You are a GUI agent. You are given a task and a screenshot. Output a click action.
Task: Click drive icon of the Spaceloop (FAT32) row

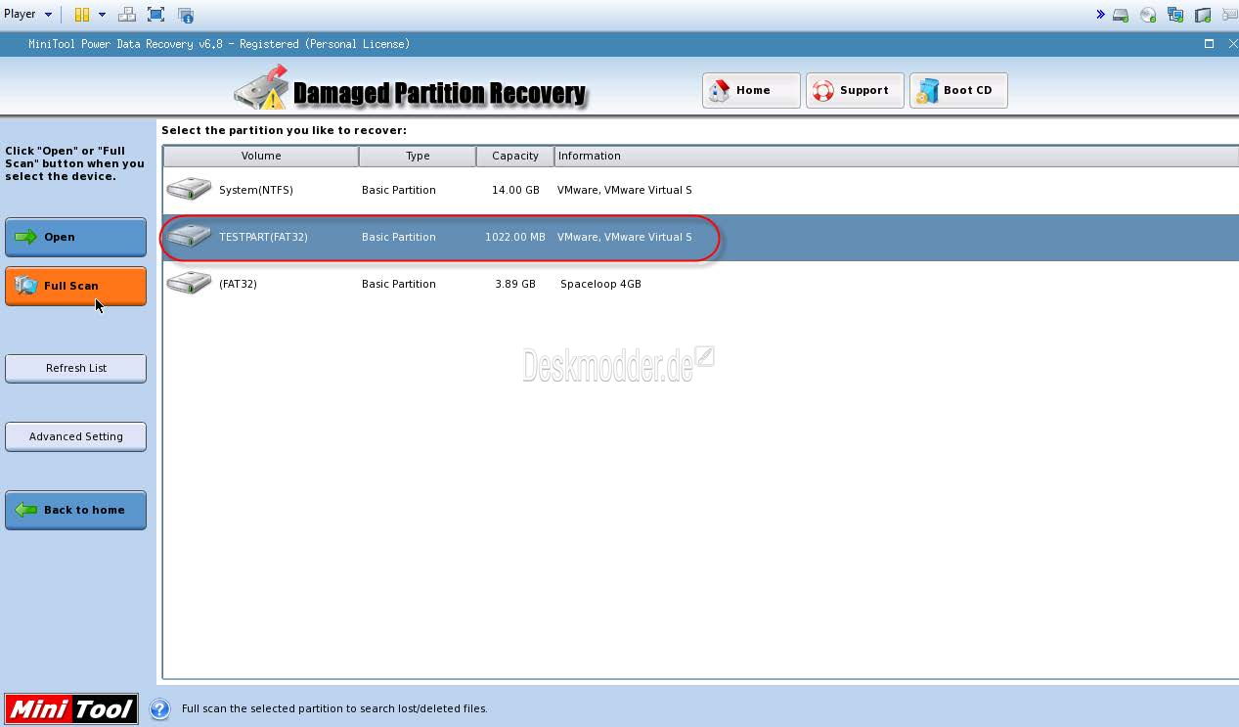click(189, 283)
